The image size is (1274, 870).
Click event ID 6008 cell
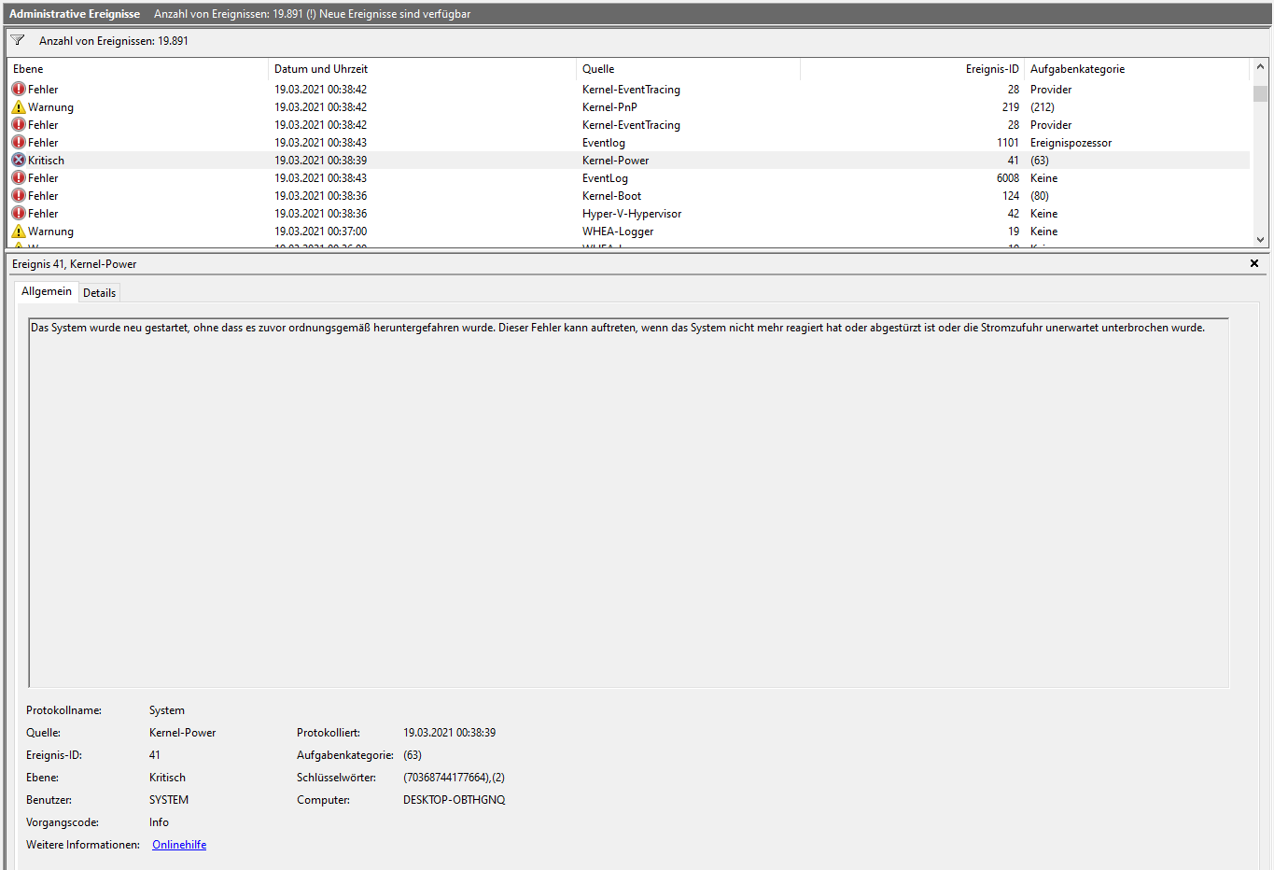pos(1008,178)
